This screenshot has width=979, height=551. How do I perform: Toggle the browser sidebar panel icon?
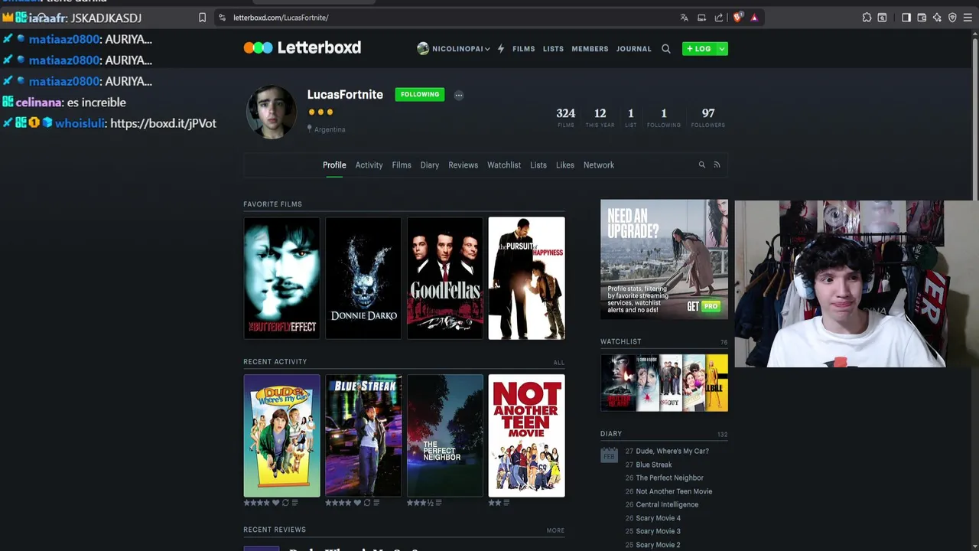coord(906,18)
